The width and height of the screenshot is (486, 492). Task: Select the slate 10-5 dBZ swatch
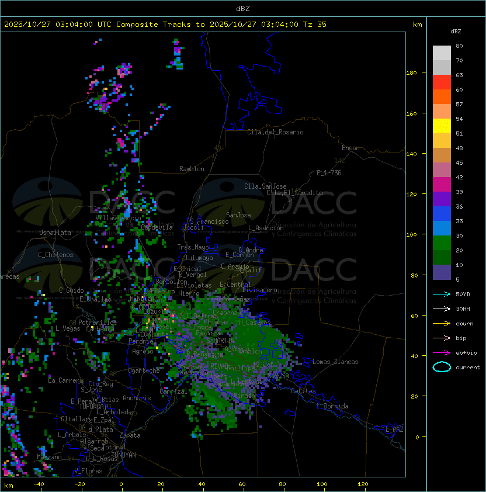pos(442,272)
